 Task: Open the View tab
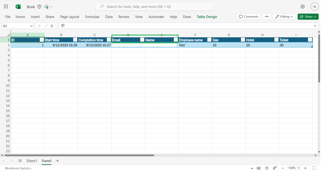pyautogui.click(x=139, y=17)
